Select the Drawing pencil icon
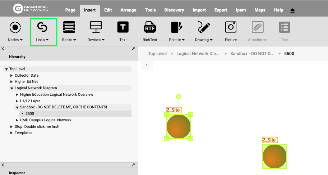The image size is (328, 175). point(204,27)
